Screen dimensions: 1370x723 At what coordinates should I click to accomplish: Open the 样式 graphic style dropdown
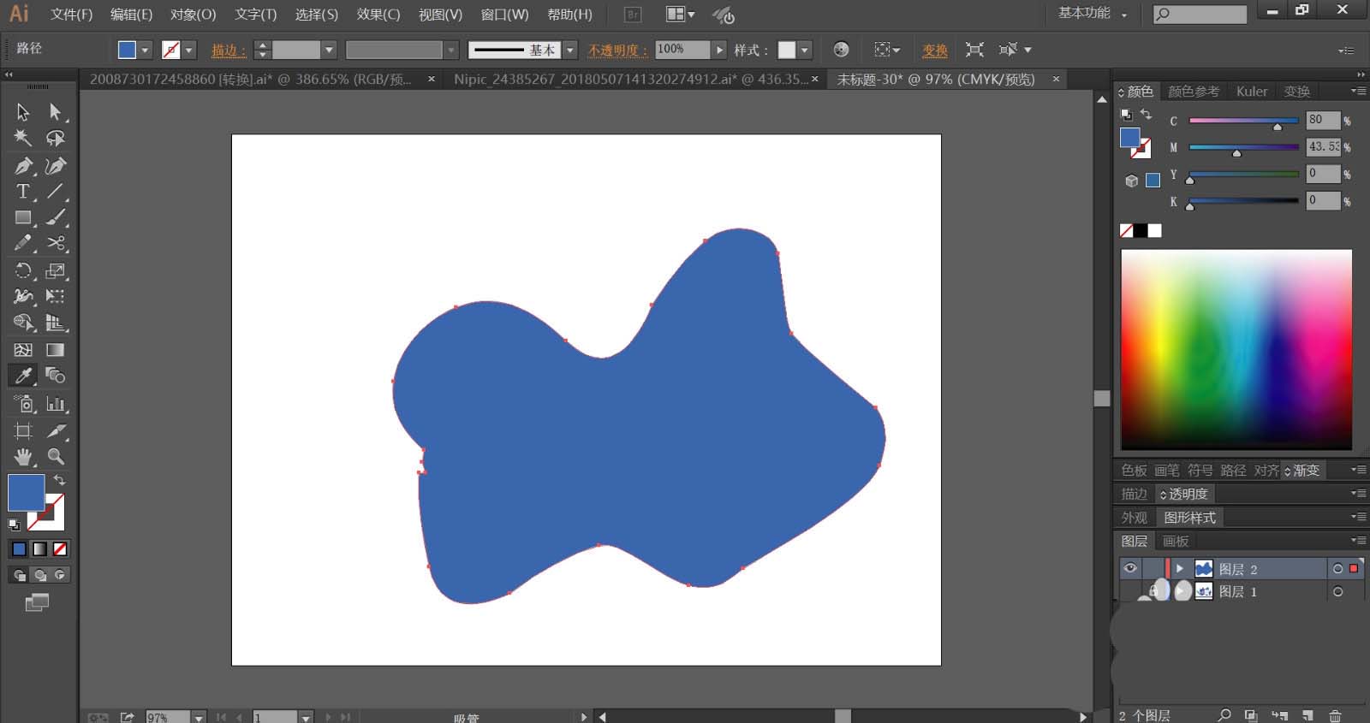point(804,50)
